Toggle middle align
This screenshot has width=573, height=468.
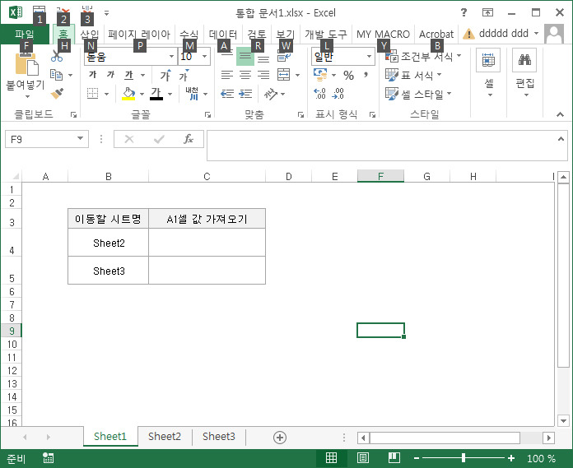click(245, 56)
